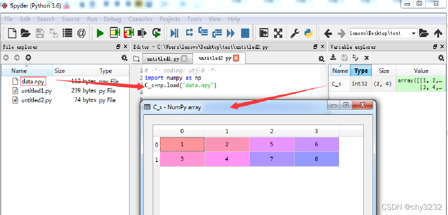Screen dimensions: 448x215
Task: Go back to previous directory
Action: click(328, 34)
